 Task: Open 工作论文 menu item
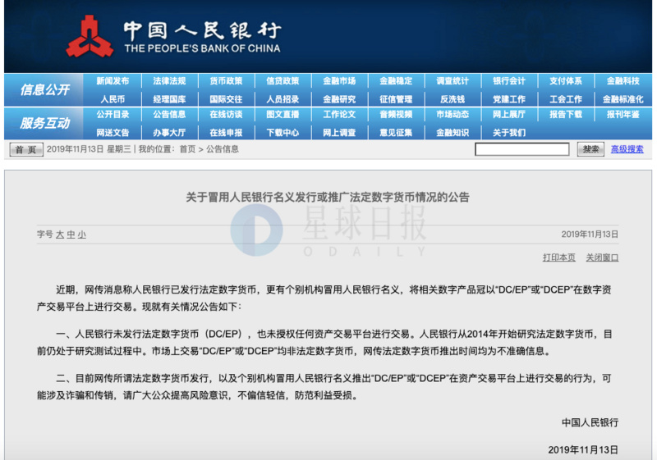(339, 114)
